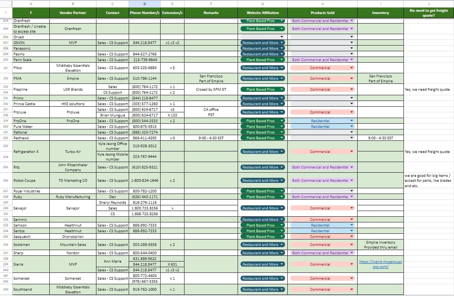Select the Sheryl Reynolds contact cell

tap(112, 203)
